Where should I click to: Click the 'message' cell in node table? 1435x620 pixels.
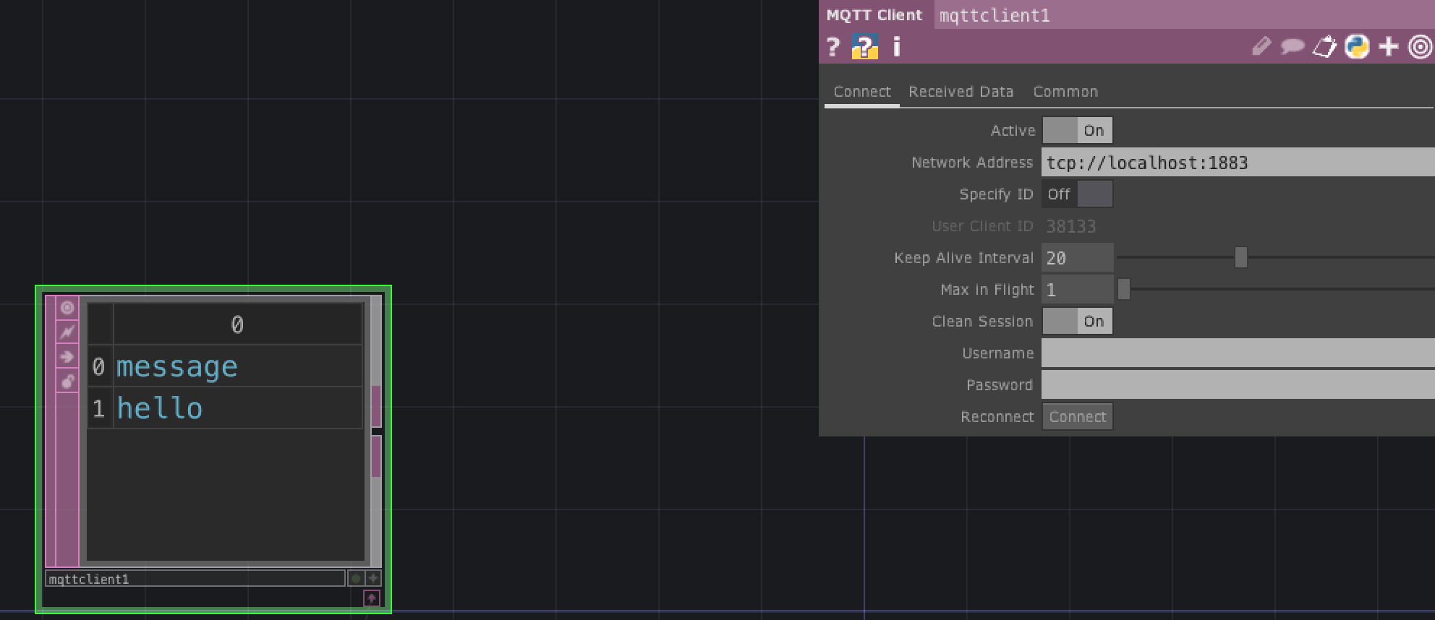click(238, 366)
